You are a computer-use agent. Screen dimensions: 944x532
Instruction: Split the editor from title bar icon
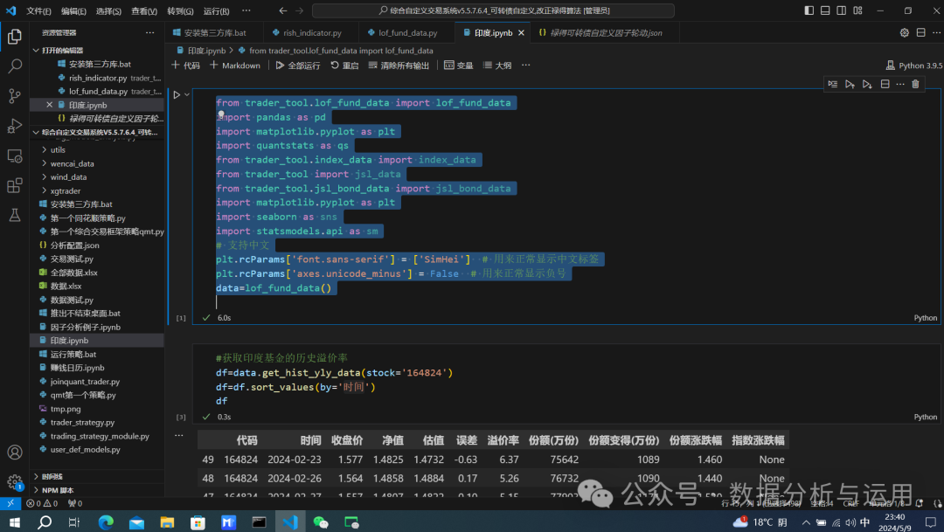pyautogui.click(x=920, y=32)
